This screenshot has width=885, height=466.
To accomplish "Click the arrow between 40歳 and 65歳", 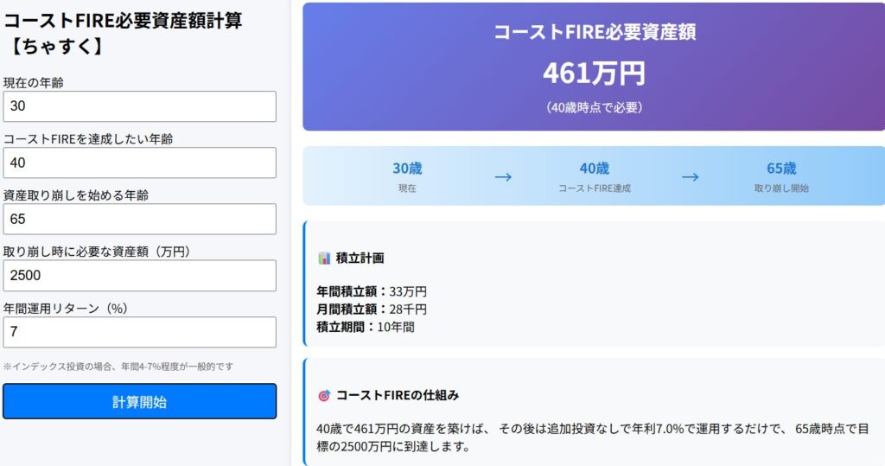I will point(690,177).
